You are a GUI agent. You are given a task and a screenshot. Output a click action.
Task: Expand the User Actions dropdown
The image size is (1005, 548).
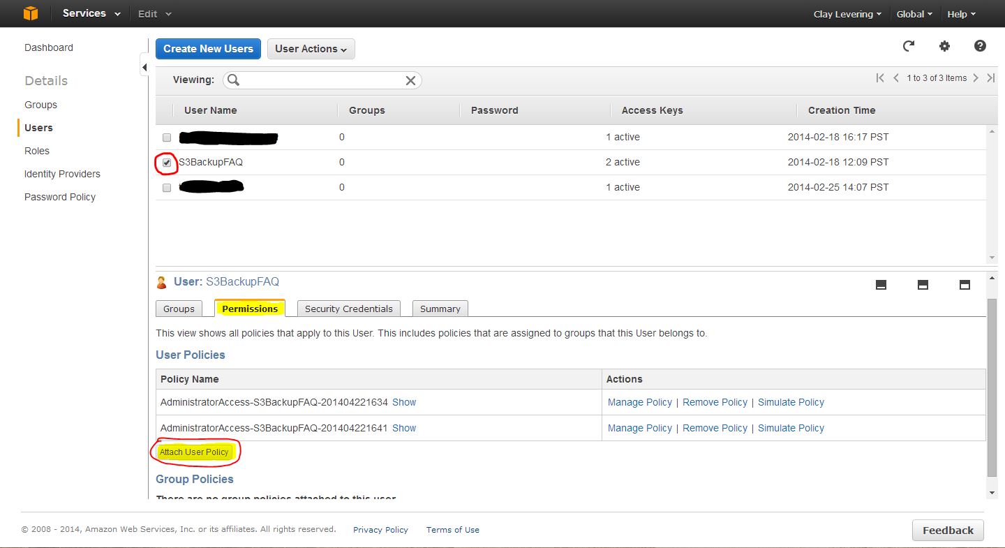point(311,49)
